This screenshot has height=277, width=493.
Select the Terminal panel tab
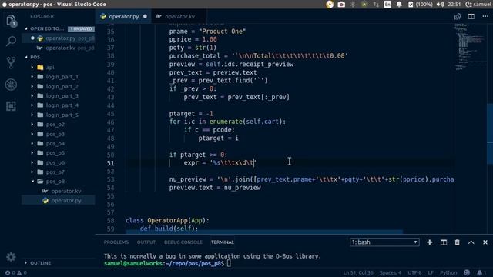[223, 242]
